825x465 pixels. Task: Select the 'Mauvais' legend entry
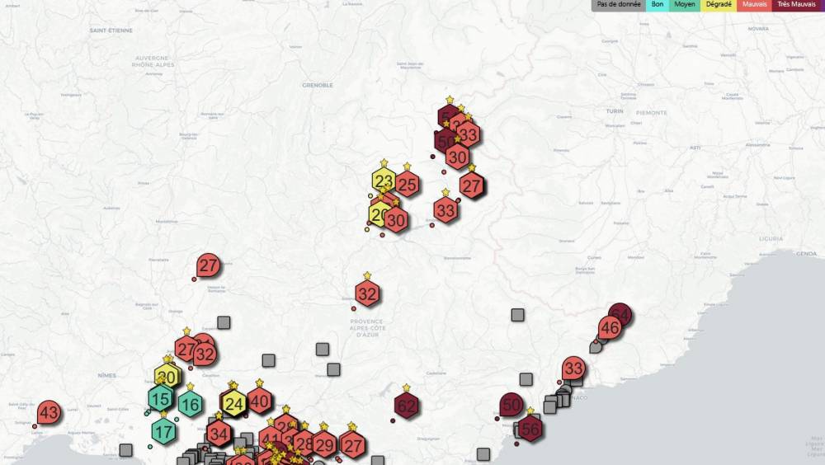(754, 5)
